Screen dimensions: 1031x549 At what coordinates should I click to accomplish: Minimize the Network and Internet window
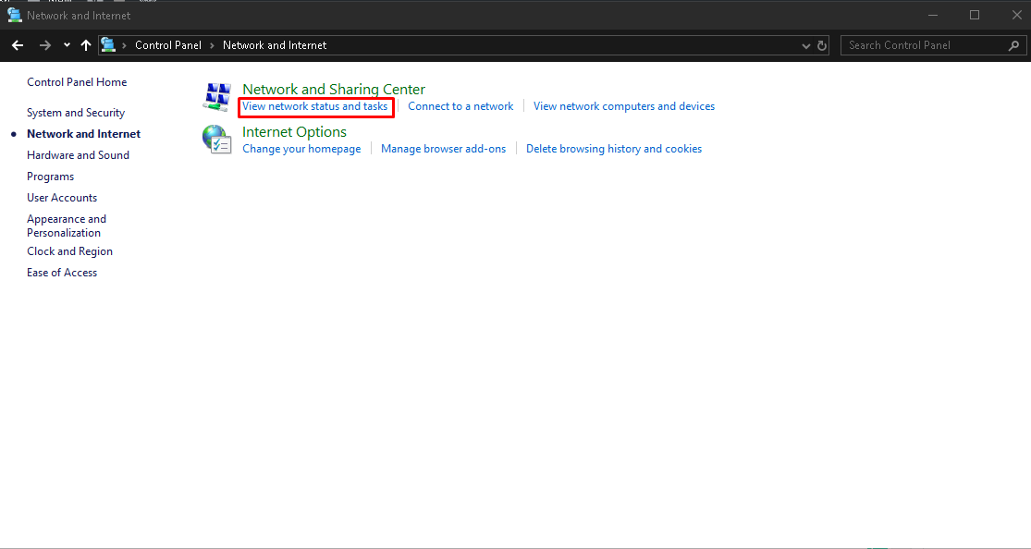(x=932, y=15)
